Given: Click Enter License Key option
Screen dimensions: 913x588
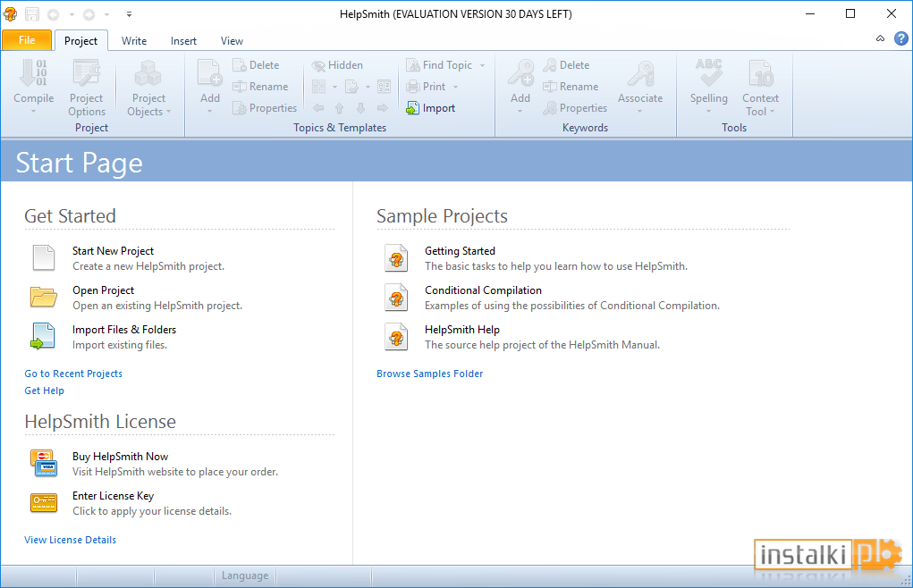Looking at the screenshot, I should click(x=113, y=496).
